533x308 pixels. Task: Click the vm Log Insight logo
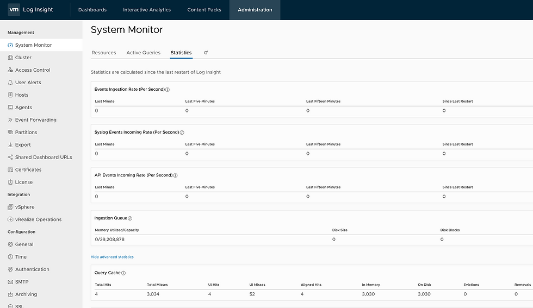tap(30, 10)
